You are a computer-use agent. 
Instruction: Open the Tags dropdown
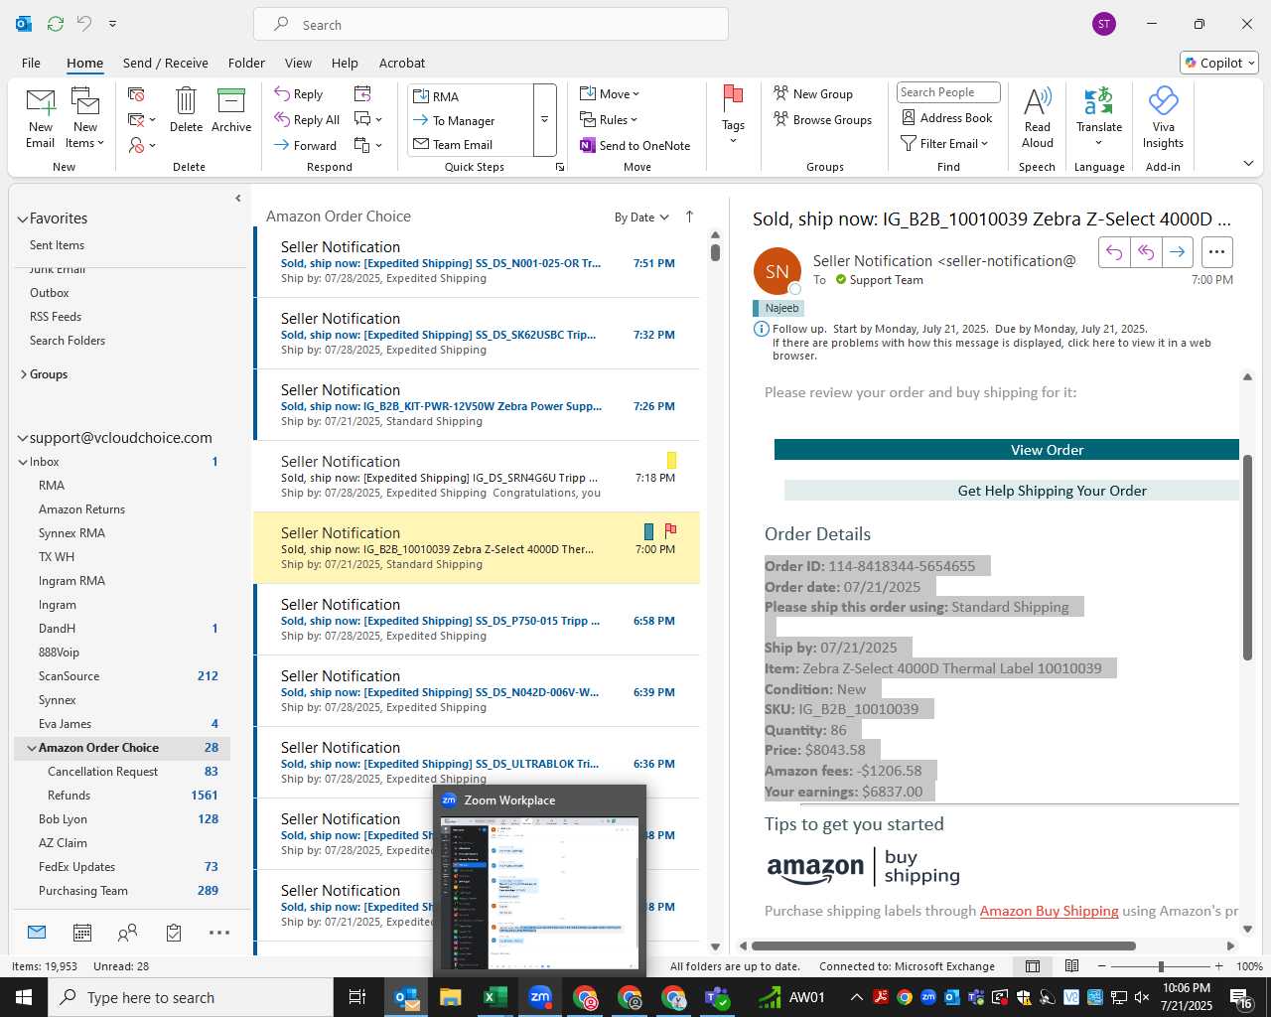[733, 115]
